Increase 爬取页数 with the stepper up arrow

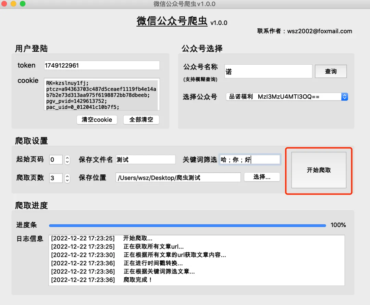coord(67,176)
